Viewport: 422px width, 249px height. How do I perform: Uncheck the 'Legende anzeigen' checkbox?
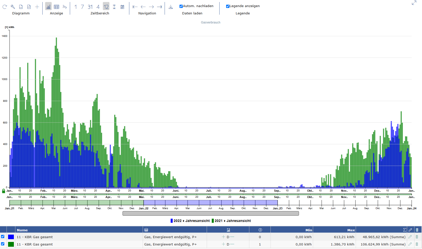pos(228,6)
